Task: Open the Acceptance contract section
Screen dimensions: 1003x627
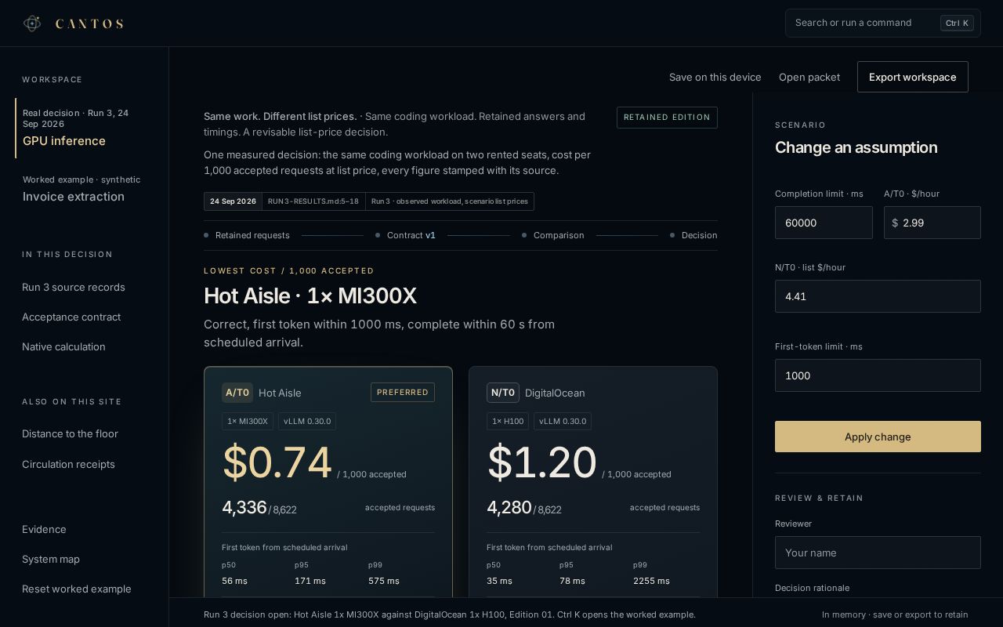Action: [71, 317]
